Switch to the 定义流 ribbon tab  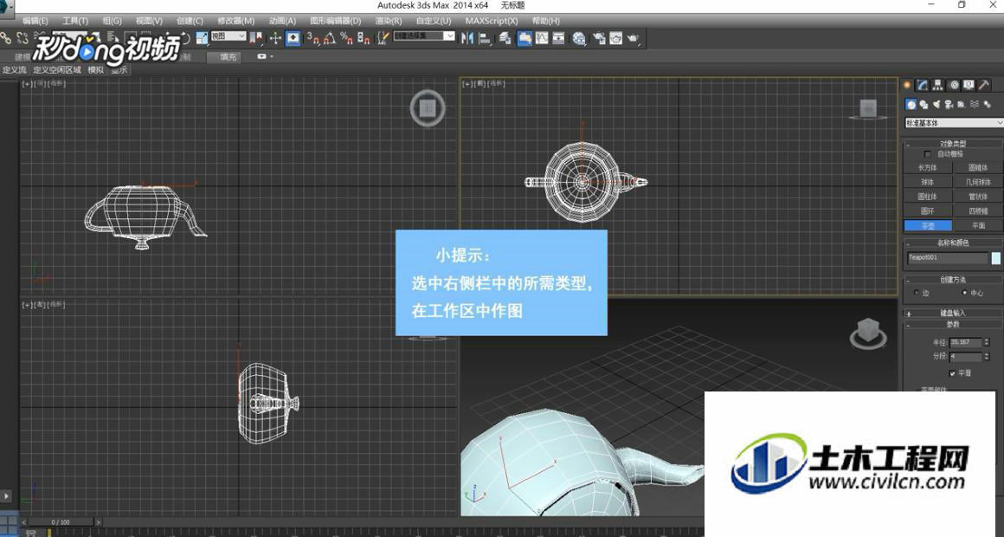tap(15, 70)
